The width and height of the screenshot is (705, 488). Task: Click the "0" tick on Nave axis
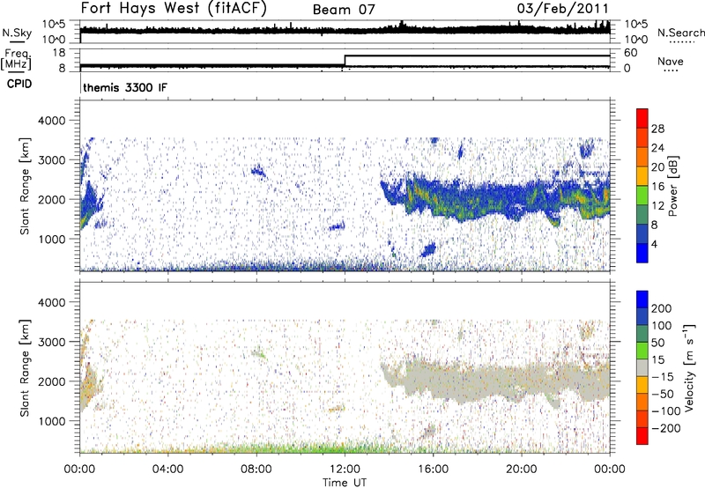(627, 69)
